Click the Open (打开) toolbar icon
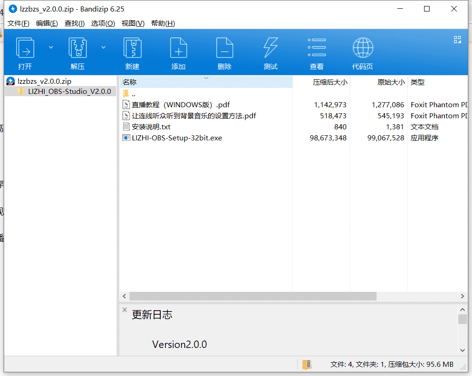 (x=25, y=48)
